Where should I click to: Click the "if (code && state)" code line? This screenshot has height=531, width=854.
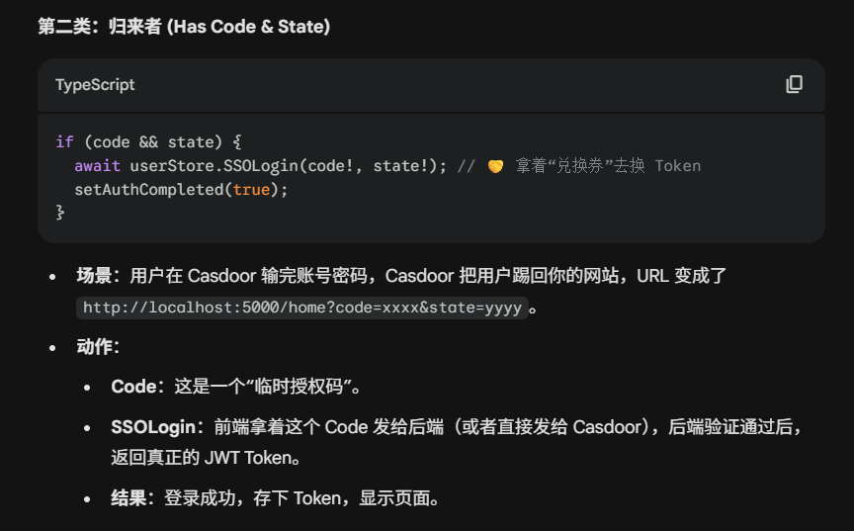(148, 142)
